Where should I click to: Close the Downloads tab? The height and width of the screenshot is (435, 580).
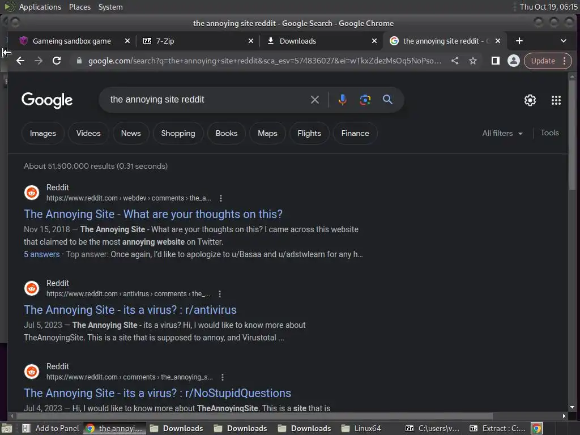coord(374,41)
